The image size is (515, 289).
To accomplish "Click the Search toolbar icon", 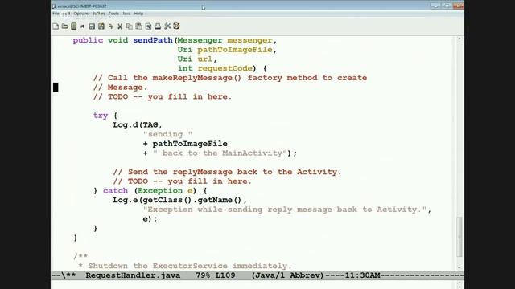I will [x=148, y=26].
